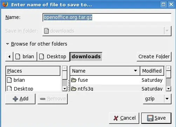Click the back arrow in path bar
Viewport: 176px width, 127px height.
(9, 57)
